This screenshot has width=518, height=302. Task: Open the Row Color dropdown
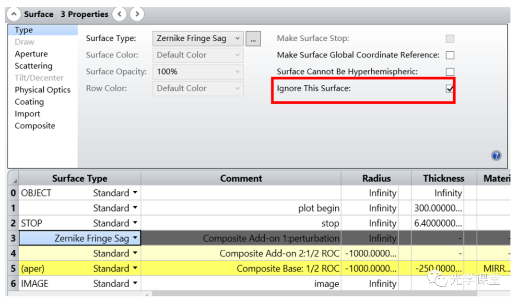click(x=198, y=89)
